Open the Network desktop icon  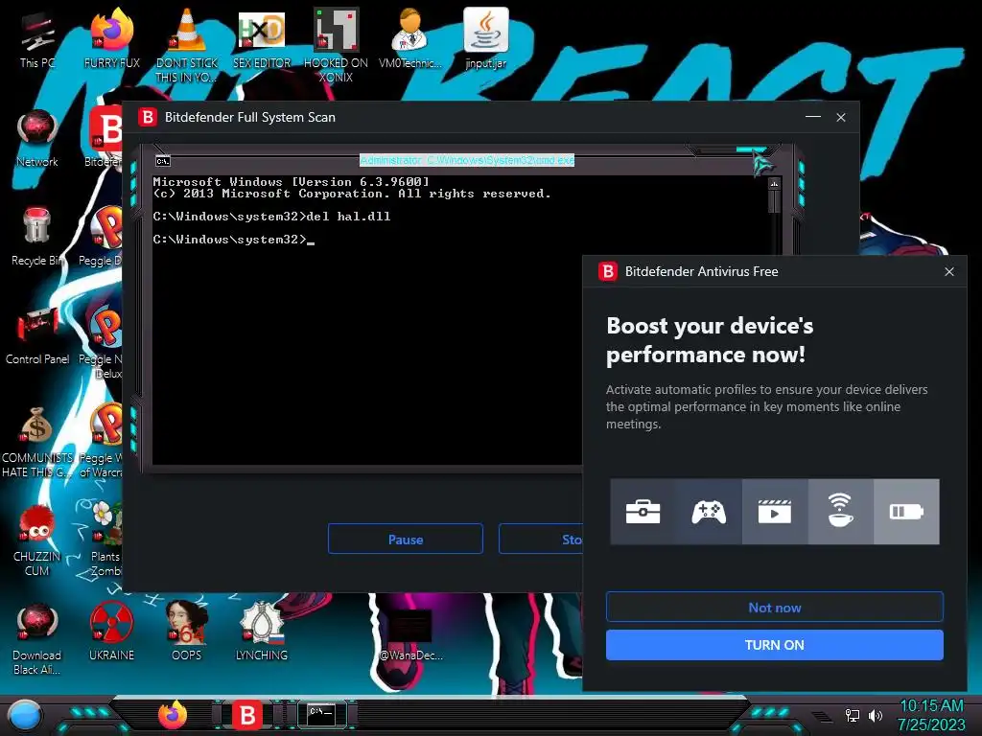pyautogui.click(x=37, y=139)
